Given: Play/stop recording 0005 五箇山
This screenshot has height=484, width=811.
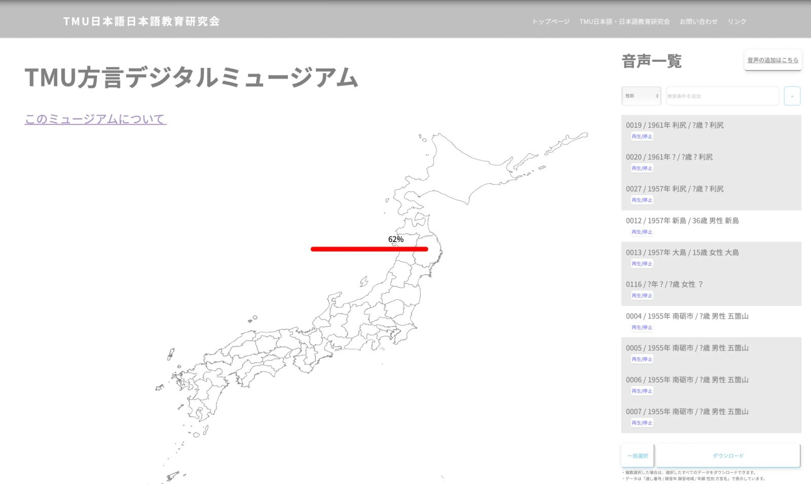Looking at the screenshot, I should click(x=642, y=359).
